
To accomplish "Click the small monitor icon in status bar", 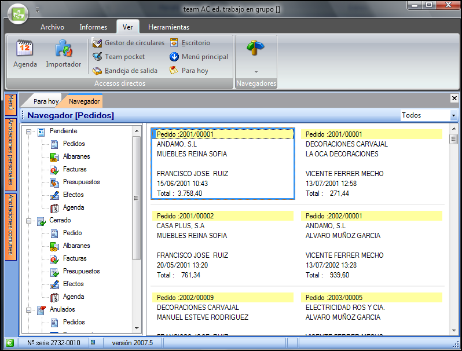I will click(x=93, y=342).
